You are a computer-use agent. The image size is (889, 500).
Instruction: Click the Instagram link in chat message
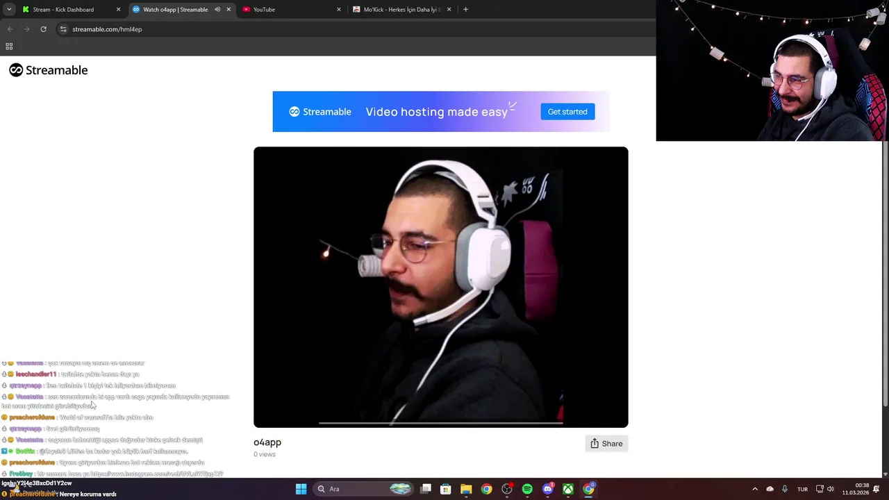click(157, 474)
